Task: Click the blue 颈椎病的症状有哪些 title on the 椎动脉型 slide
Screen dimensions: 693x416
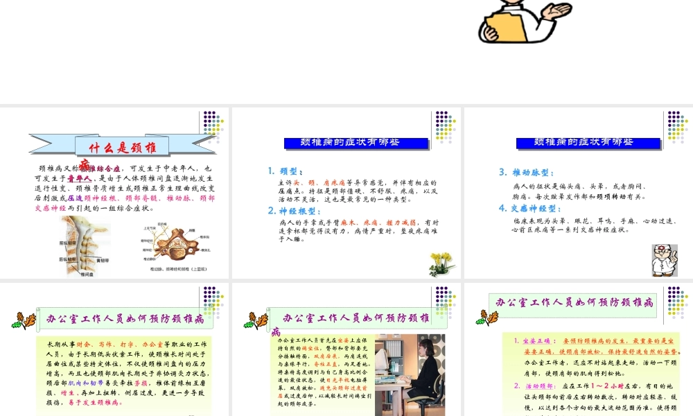Action: [x=588, y=143]
